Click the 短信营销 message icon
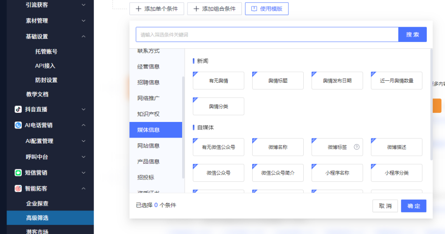 pos(18,173)
